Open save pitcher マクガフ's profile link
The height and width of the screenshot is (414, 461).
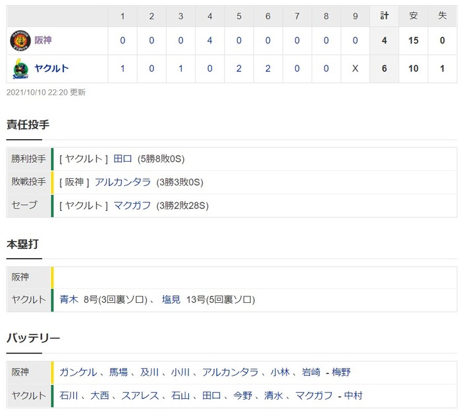coord(132,206)
